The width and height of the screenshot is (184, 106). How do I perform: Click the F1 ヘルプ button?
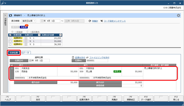click(8, 98)
